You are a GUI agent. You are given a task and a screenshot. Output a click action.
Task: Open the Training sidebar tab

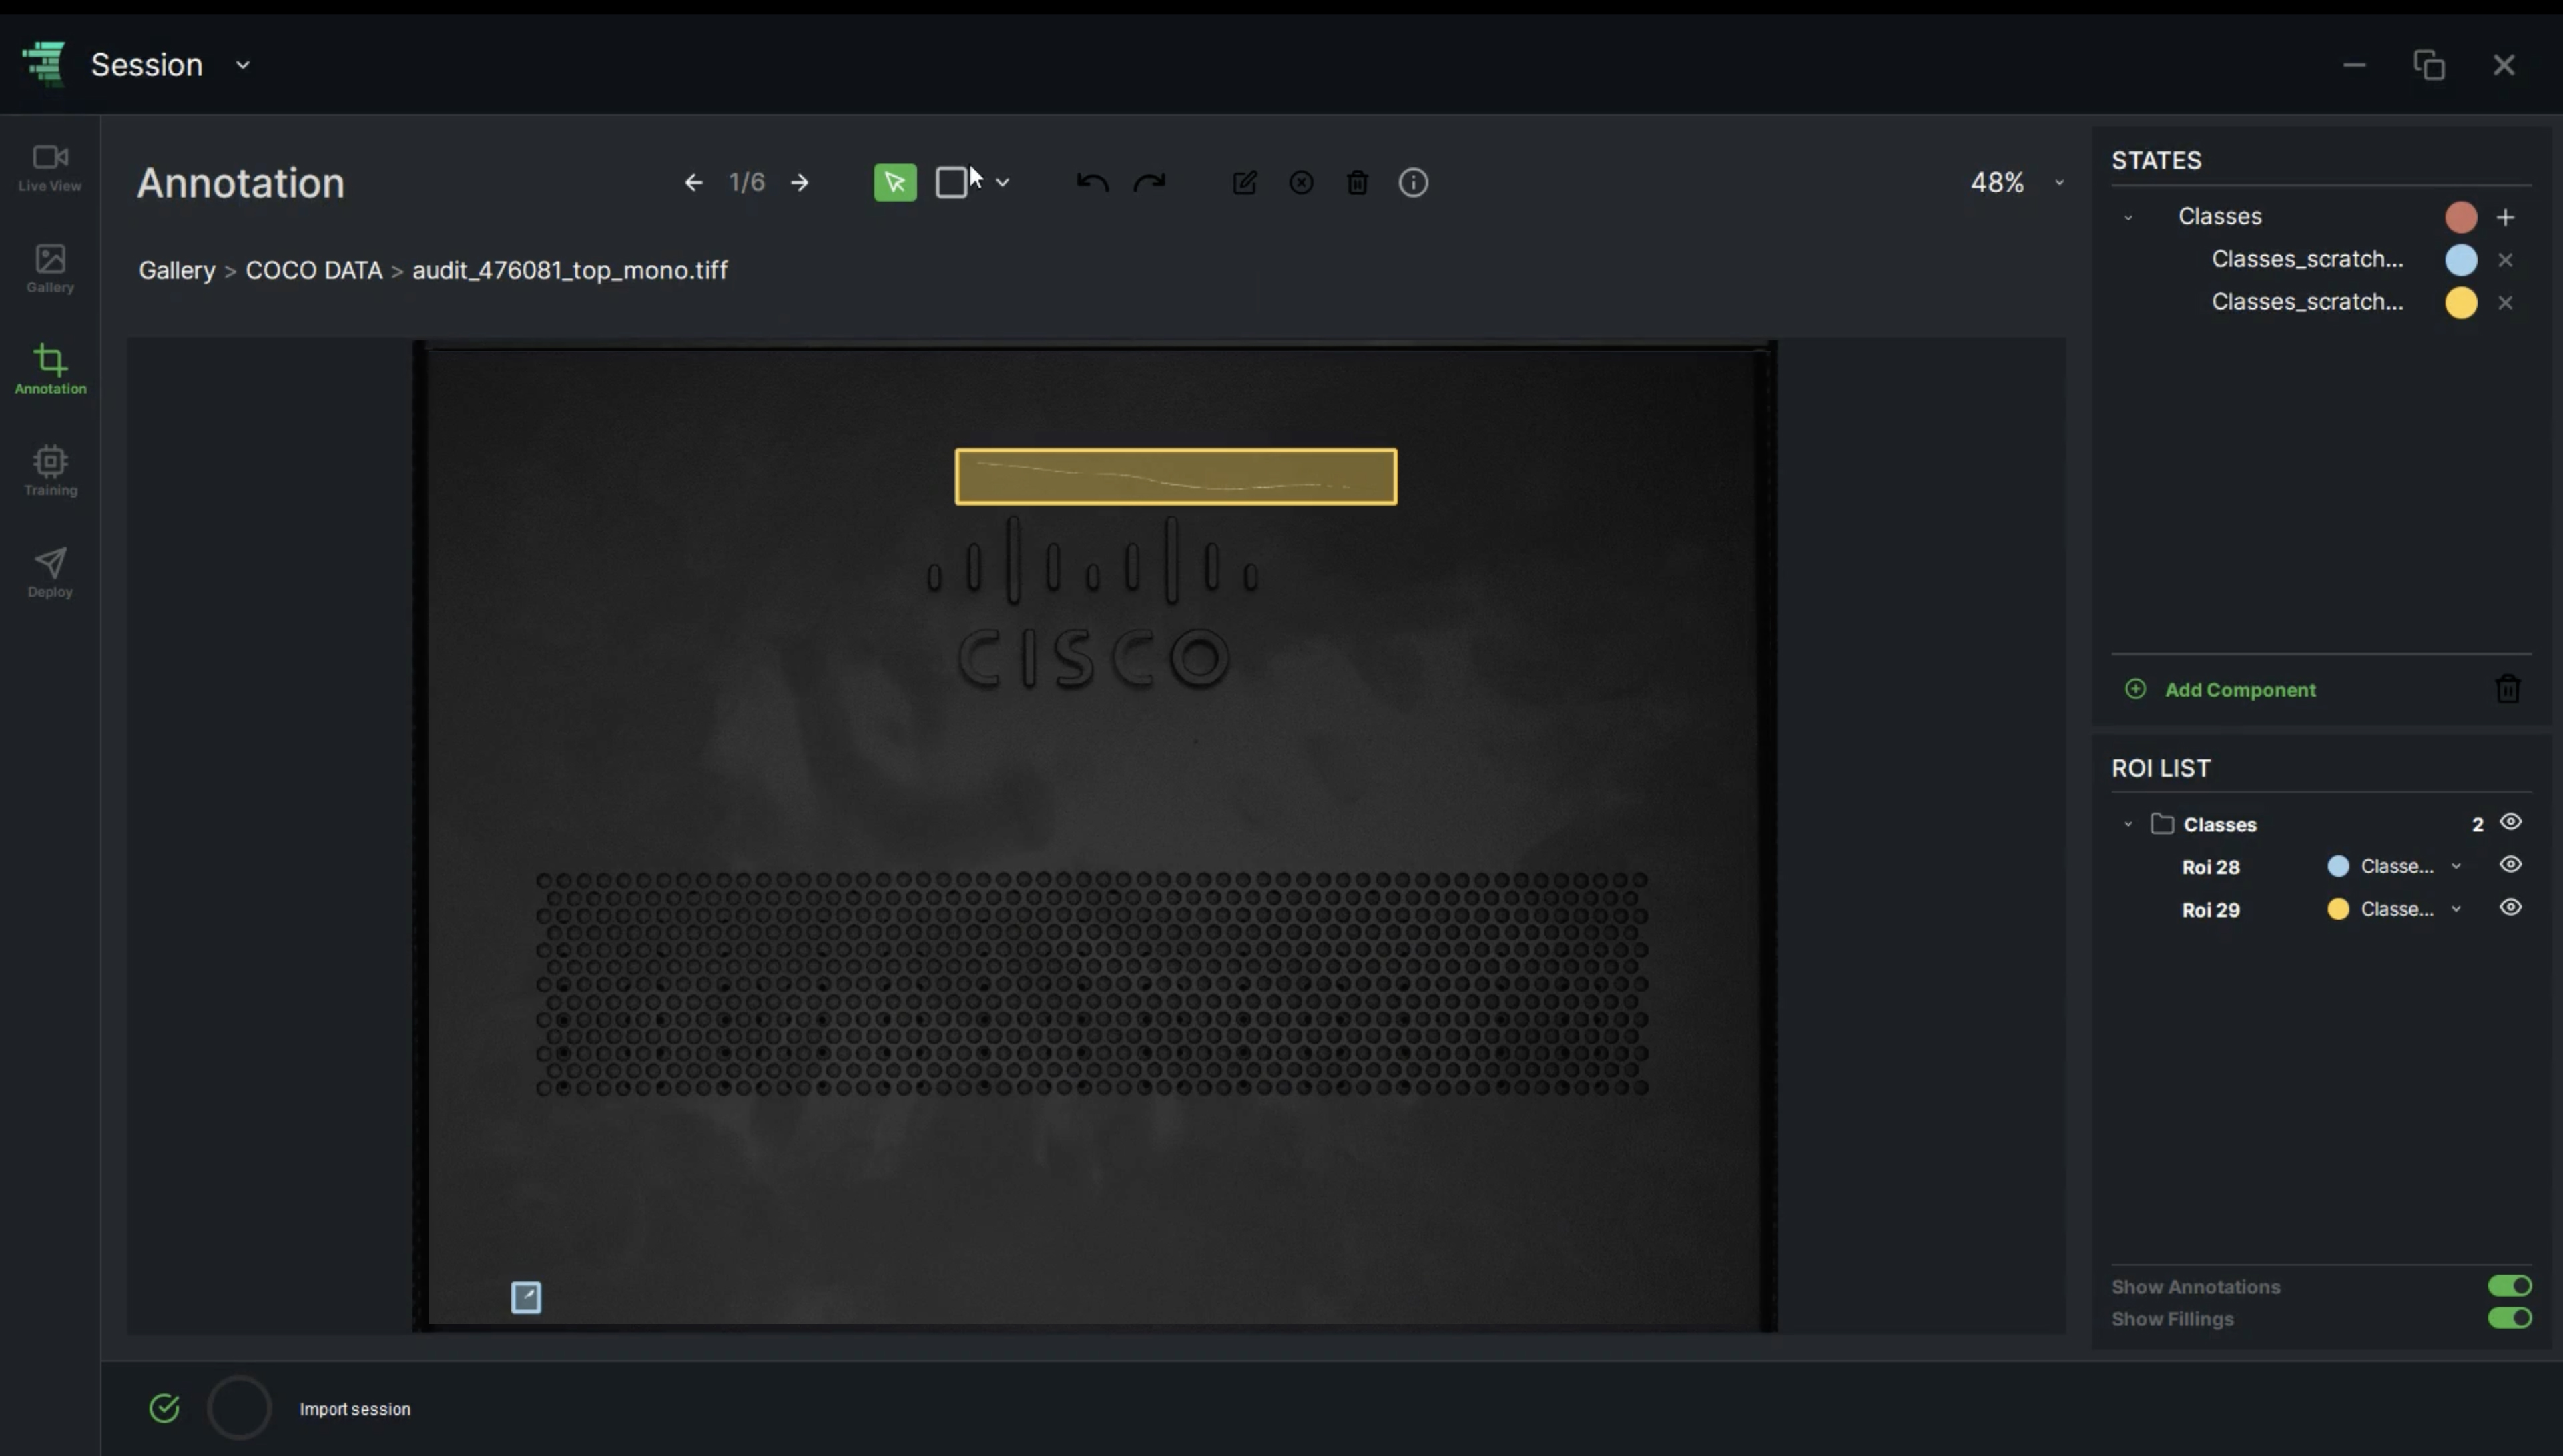[50, 471]
